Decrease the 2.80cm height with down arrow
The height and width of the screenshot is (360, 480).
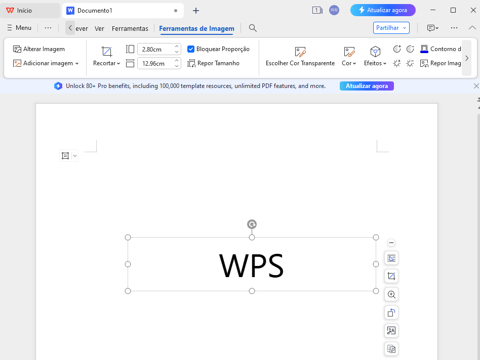coord(177,52)
